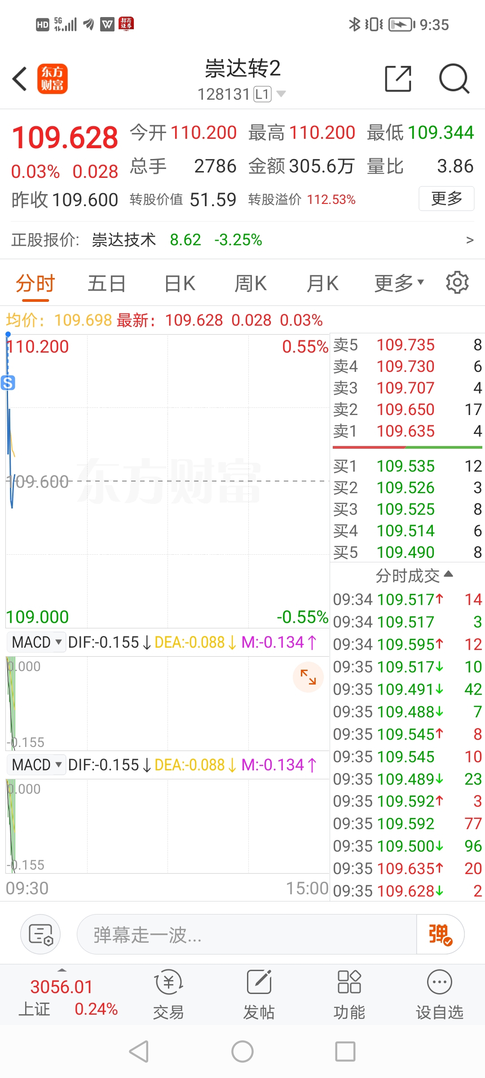Tap the latest 109.628 trade row
This screenshot has height=1078, width=485.
point(407,891)
